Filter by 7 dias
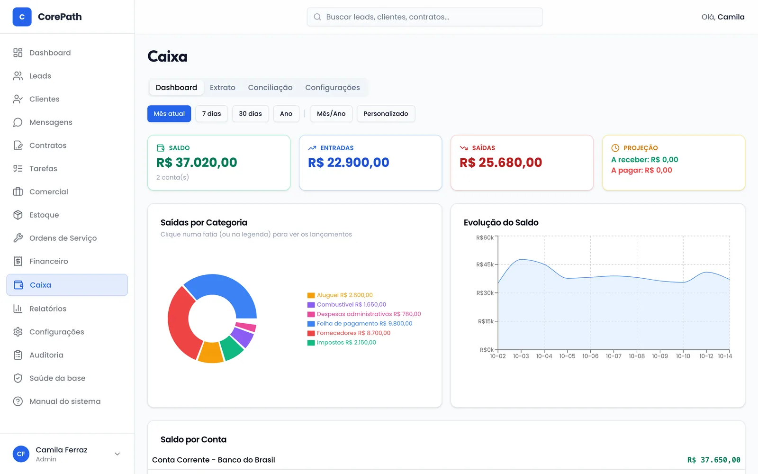758x474 pixels. [211, 114]
